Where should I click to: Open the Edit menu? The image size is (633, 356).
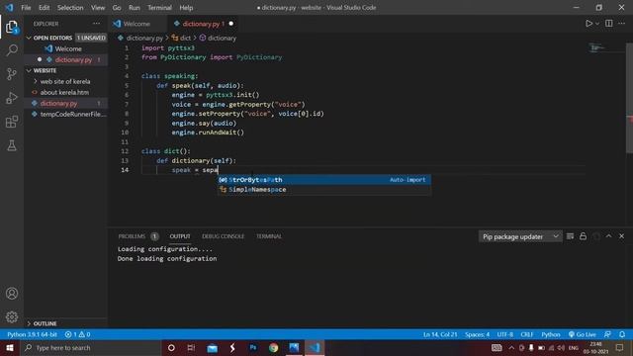44,7
